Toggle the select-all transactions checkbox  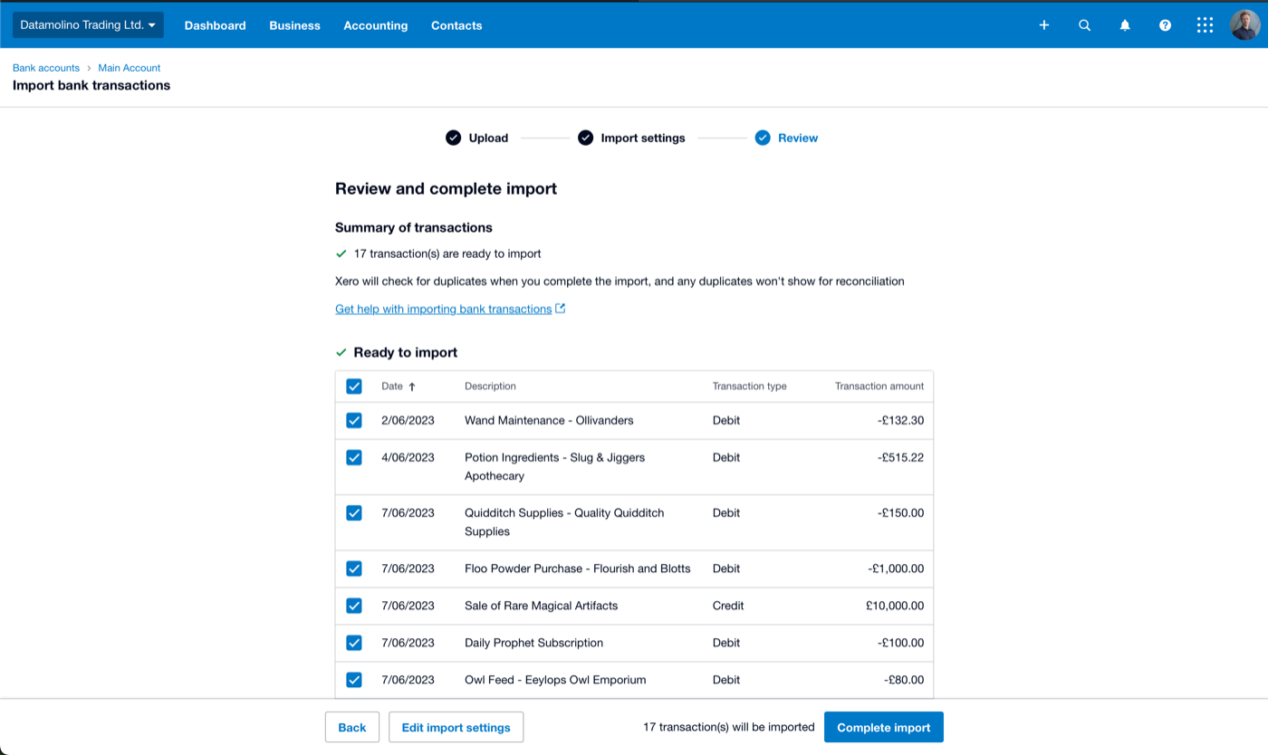(x=354, y=386)
